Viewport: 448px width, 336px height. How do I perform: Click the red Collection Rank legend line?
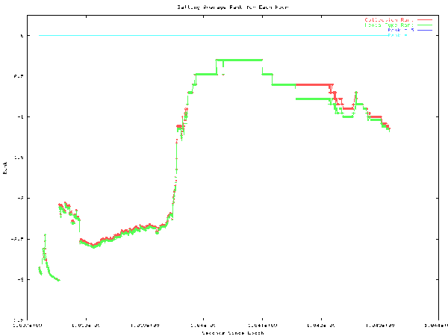[426, 19]
